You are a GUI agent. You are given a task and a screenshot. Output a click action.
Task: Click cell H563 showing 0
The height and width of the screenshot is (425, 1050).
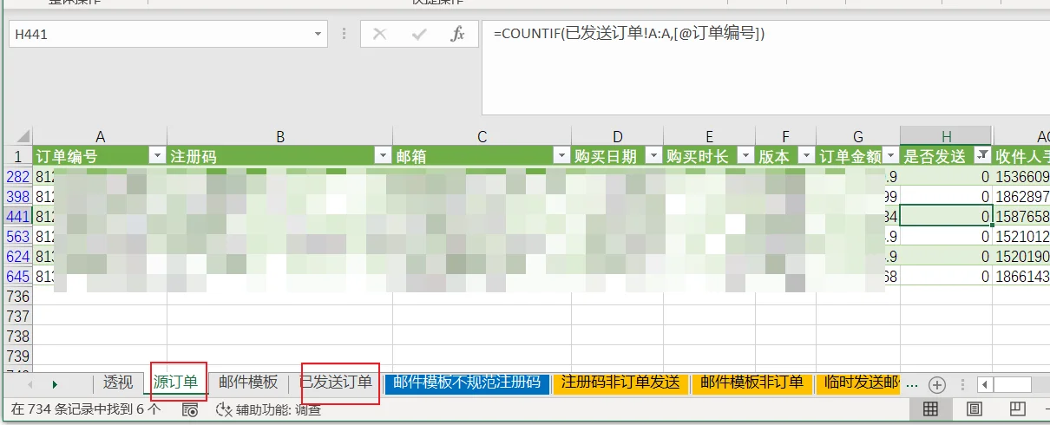[x=947, y=236]
